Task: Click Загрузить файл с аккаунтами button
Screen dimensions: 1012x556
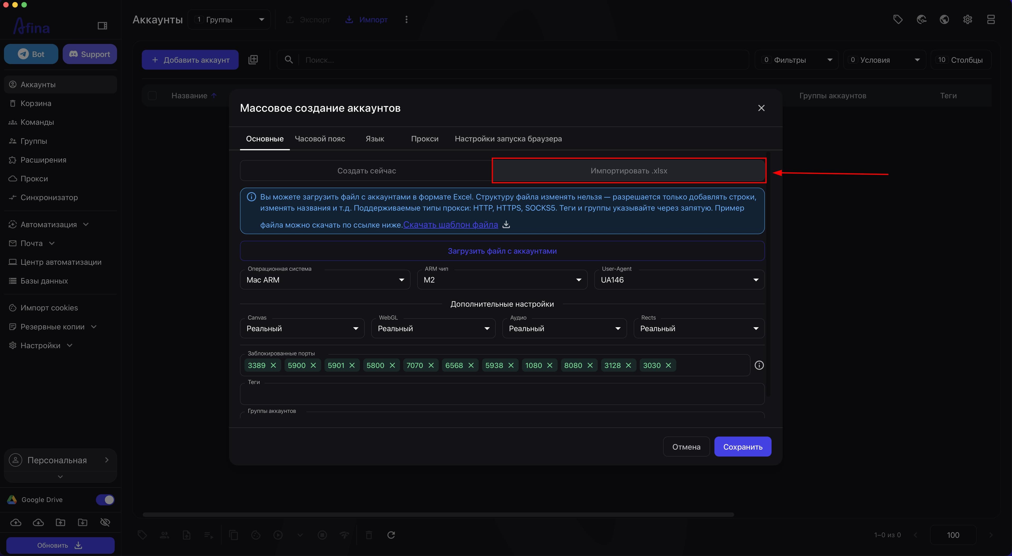Action: [x=502, y=251]
